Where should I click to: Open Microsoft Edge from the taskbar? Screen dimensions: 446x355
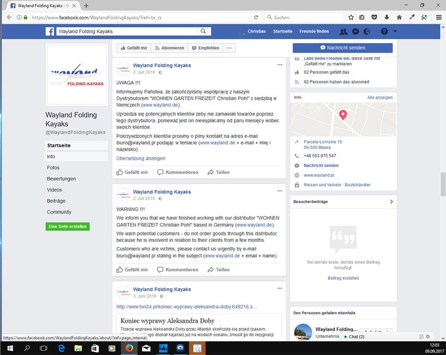[61, 348]
